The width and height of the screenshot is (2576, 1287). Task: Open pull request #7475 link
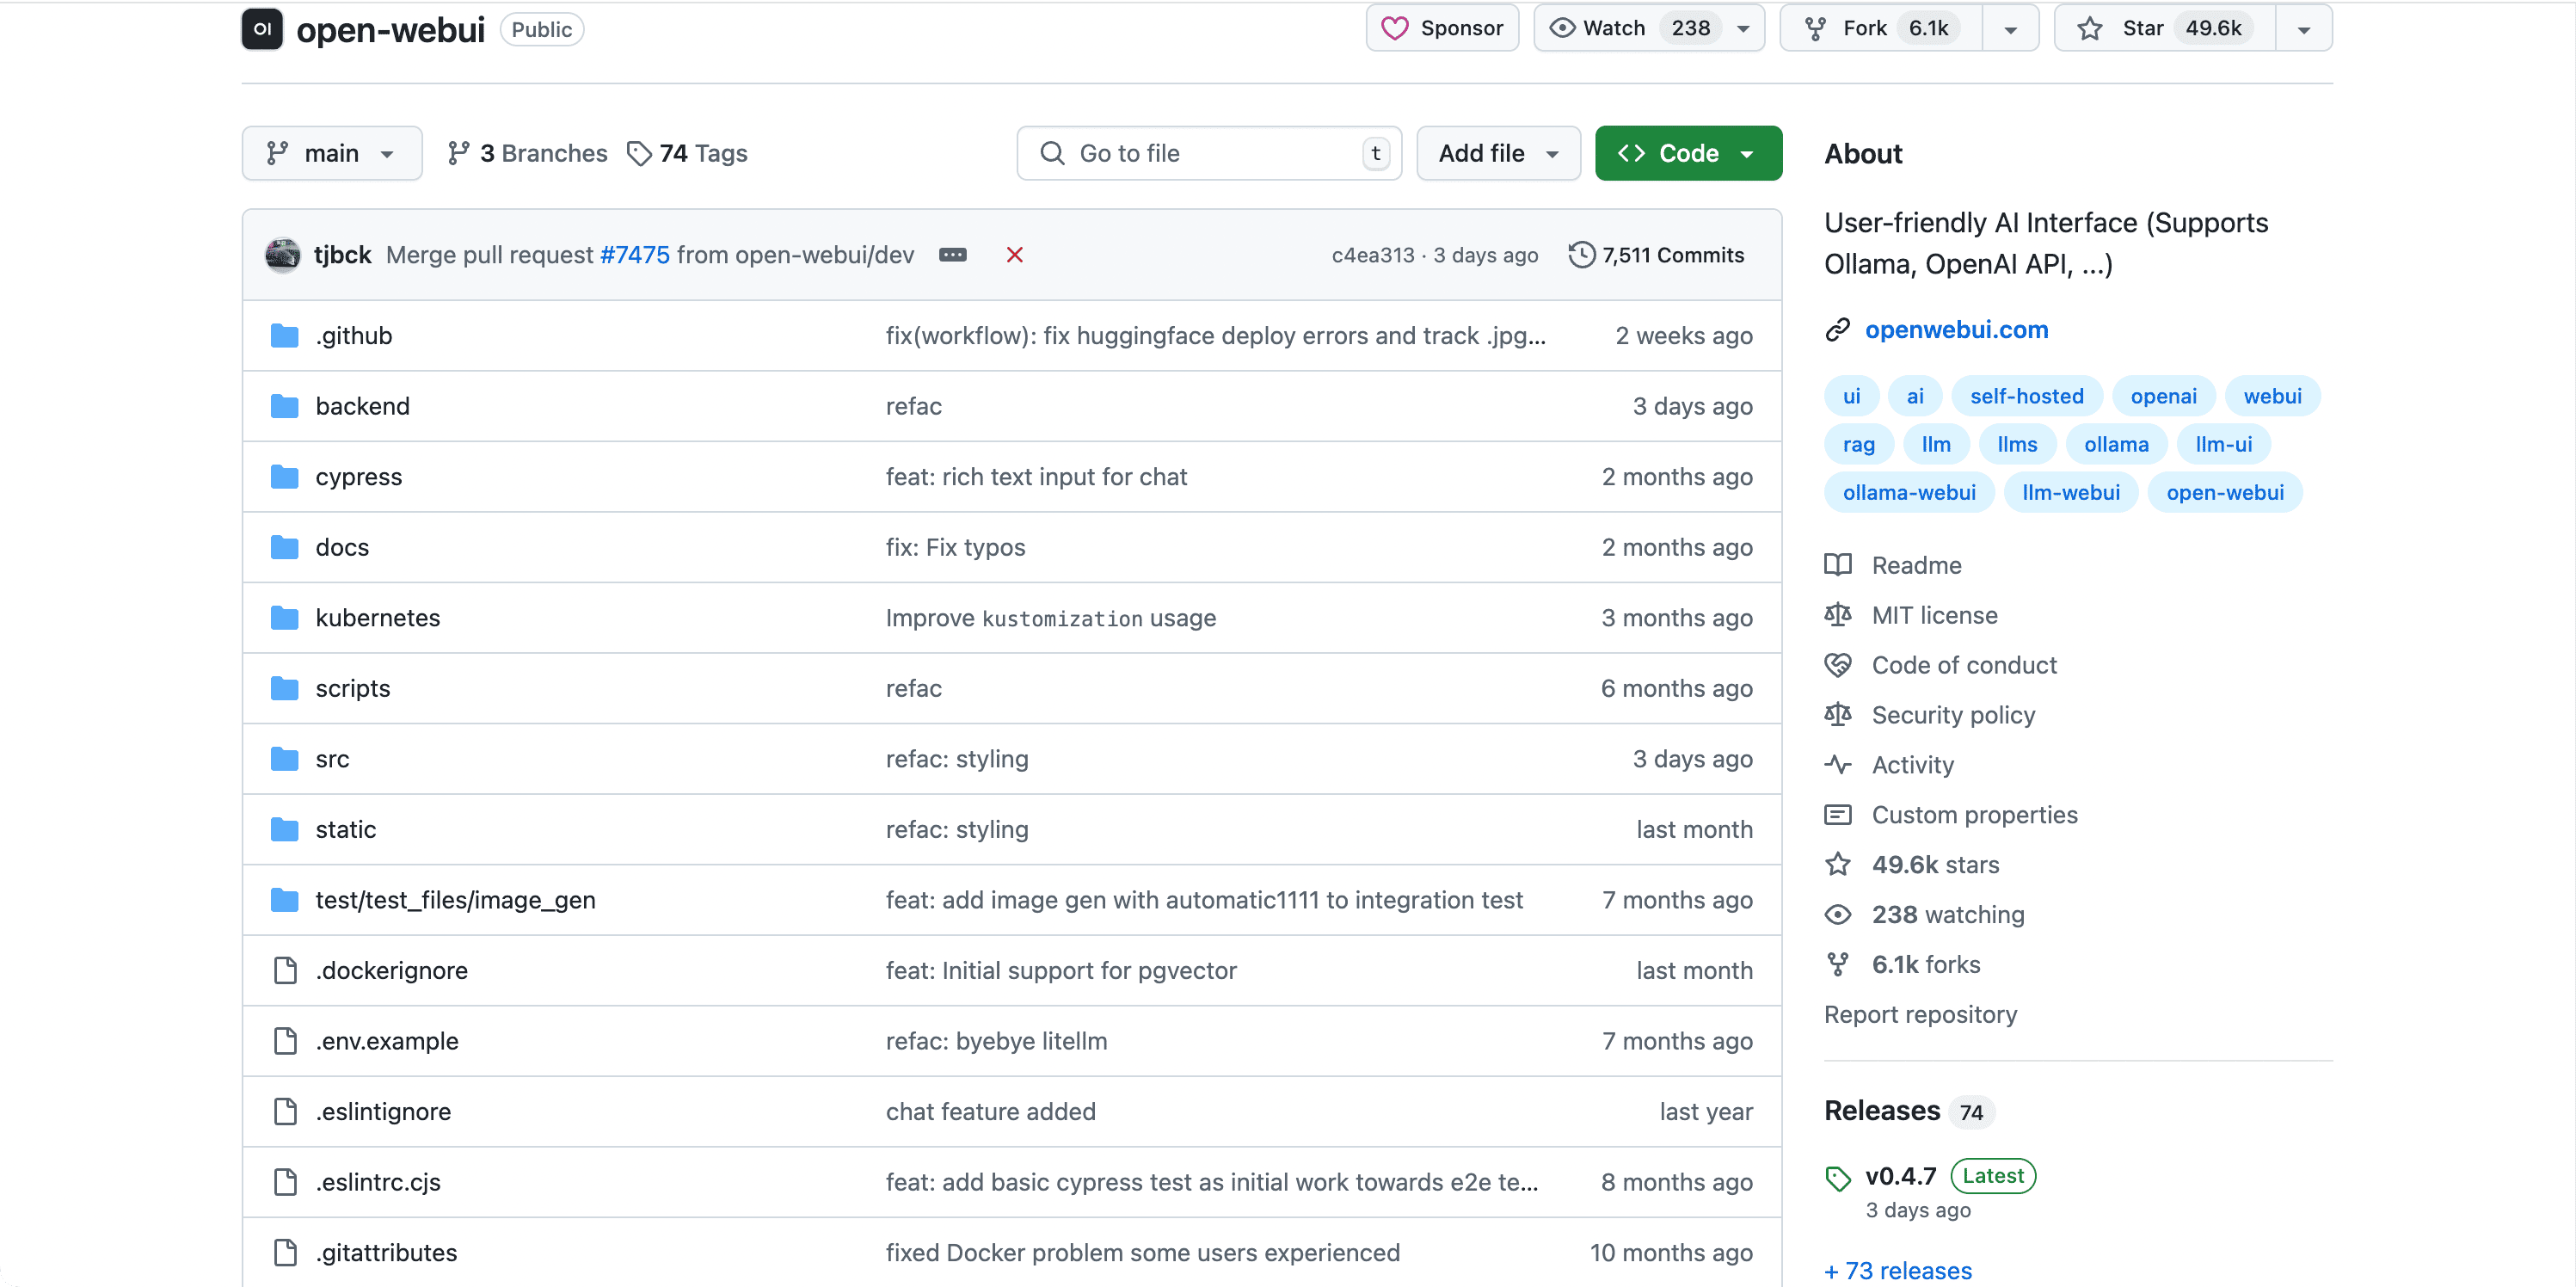tap(634, 255)
